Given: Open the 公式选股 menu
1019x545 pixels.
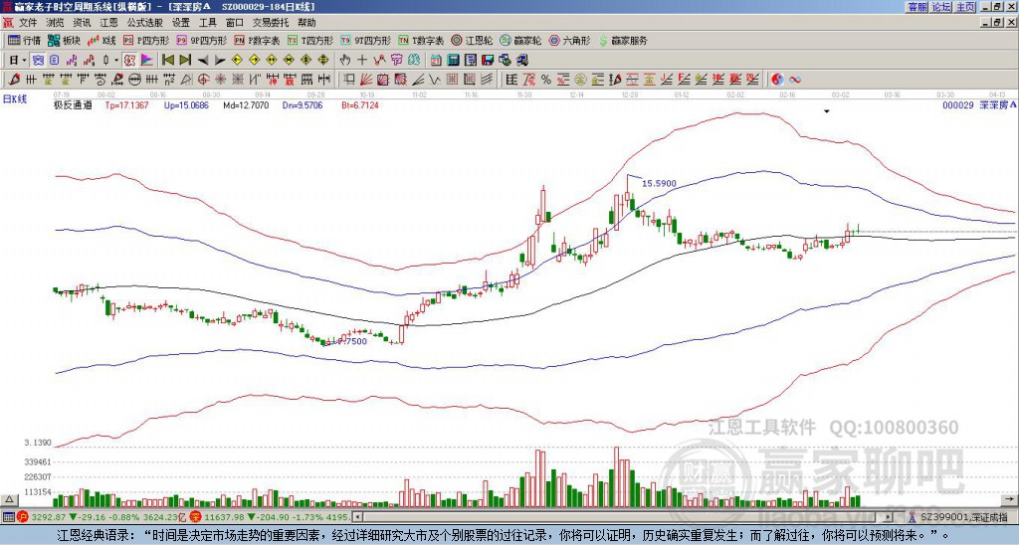Looking at the screenshot, I should [x=145, y=23].
